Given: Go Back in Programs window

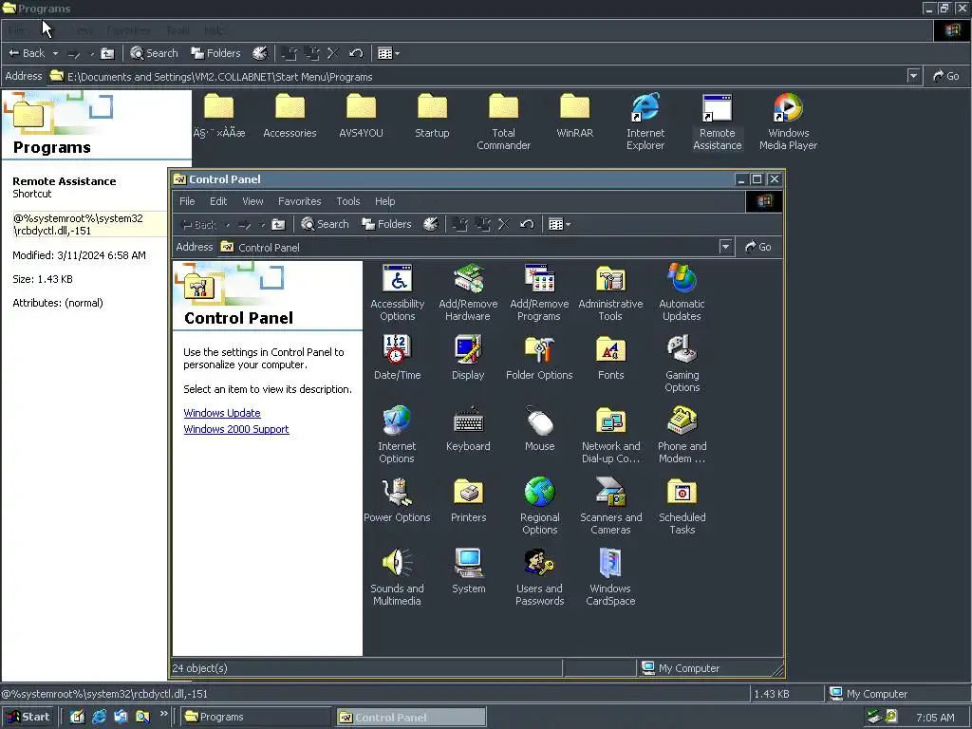Looking at the screenshot, I should point(27,53).
